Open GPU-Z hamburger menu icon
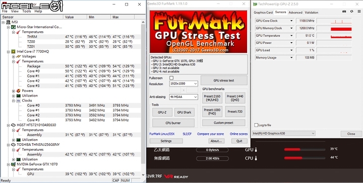363x183 pixels. pos(359,12)
